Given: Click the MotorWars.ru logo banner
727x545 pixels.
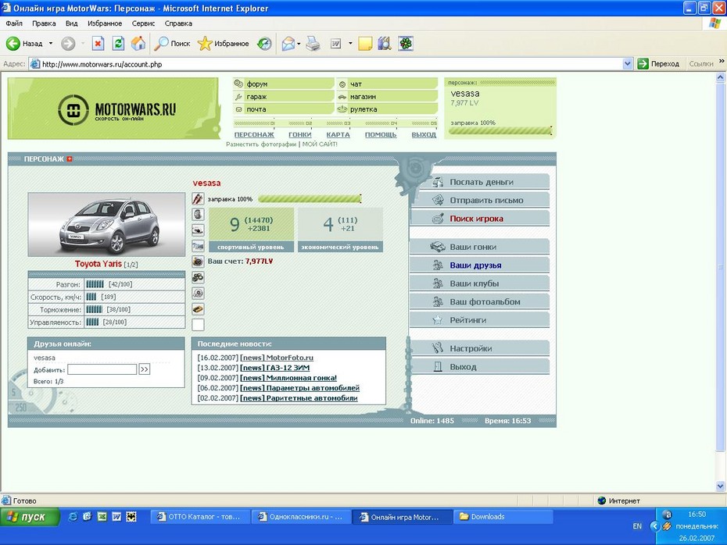Looking at the screenshot, I should pos(113,109).
